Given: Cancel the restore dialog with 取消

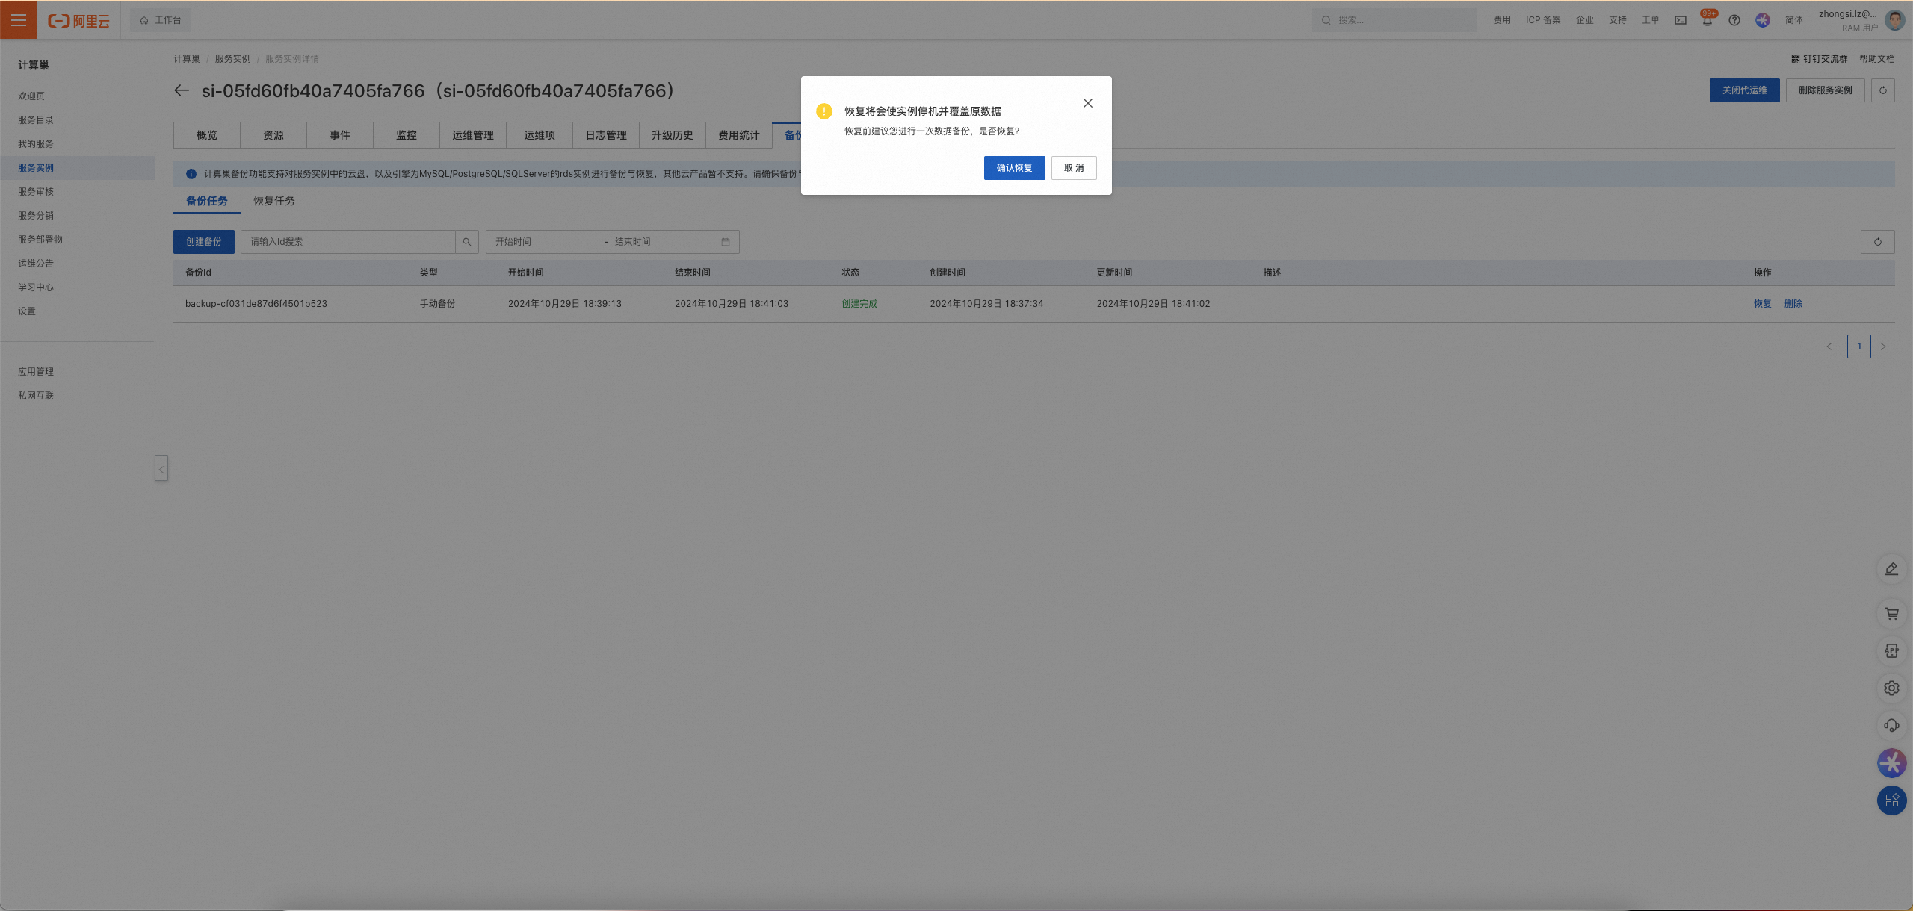Looking at the screenshot, I should [1074, 168].
